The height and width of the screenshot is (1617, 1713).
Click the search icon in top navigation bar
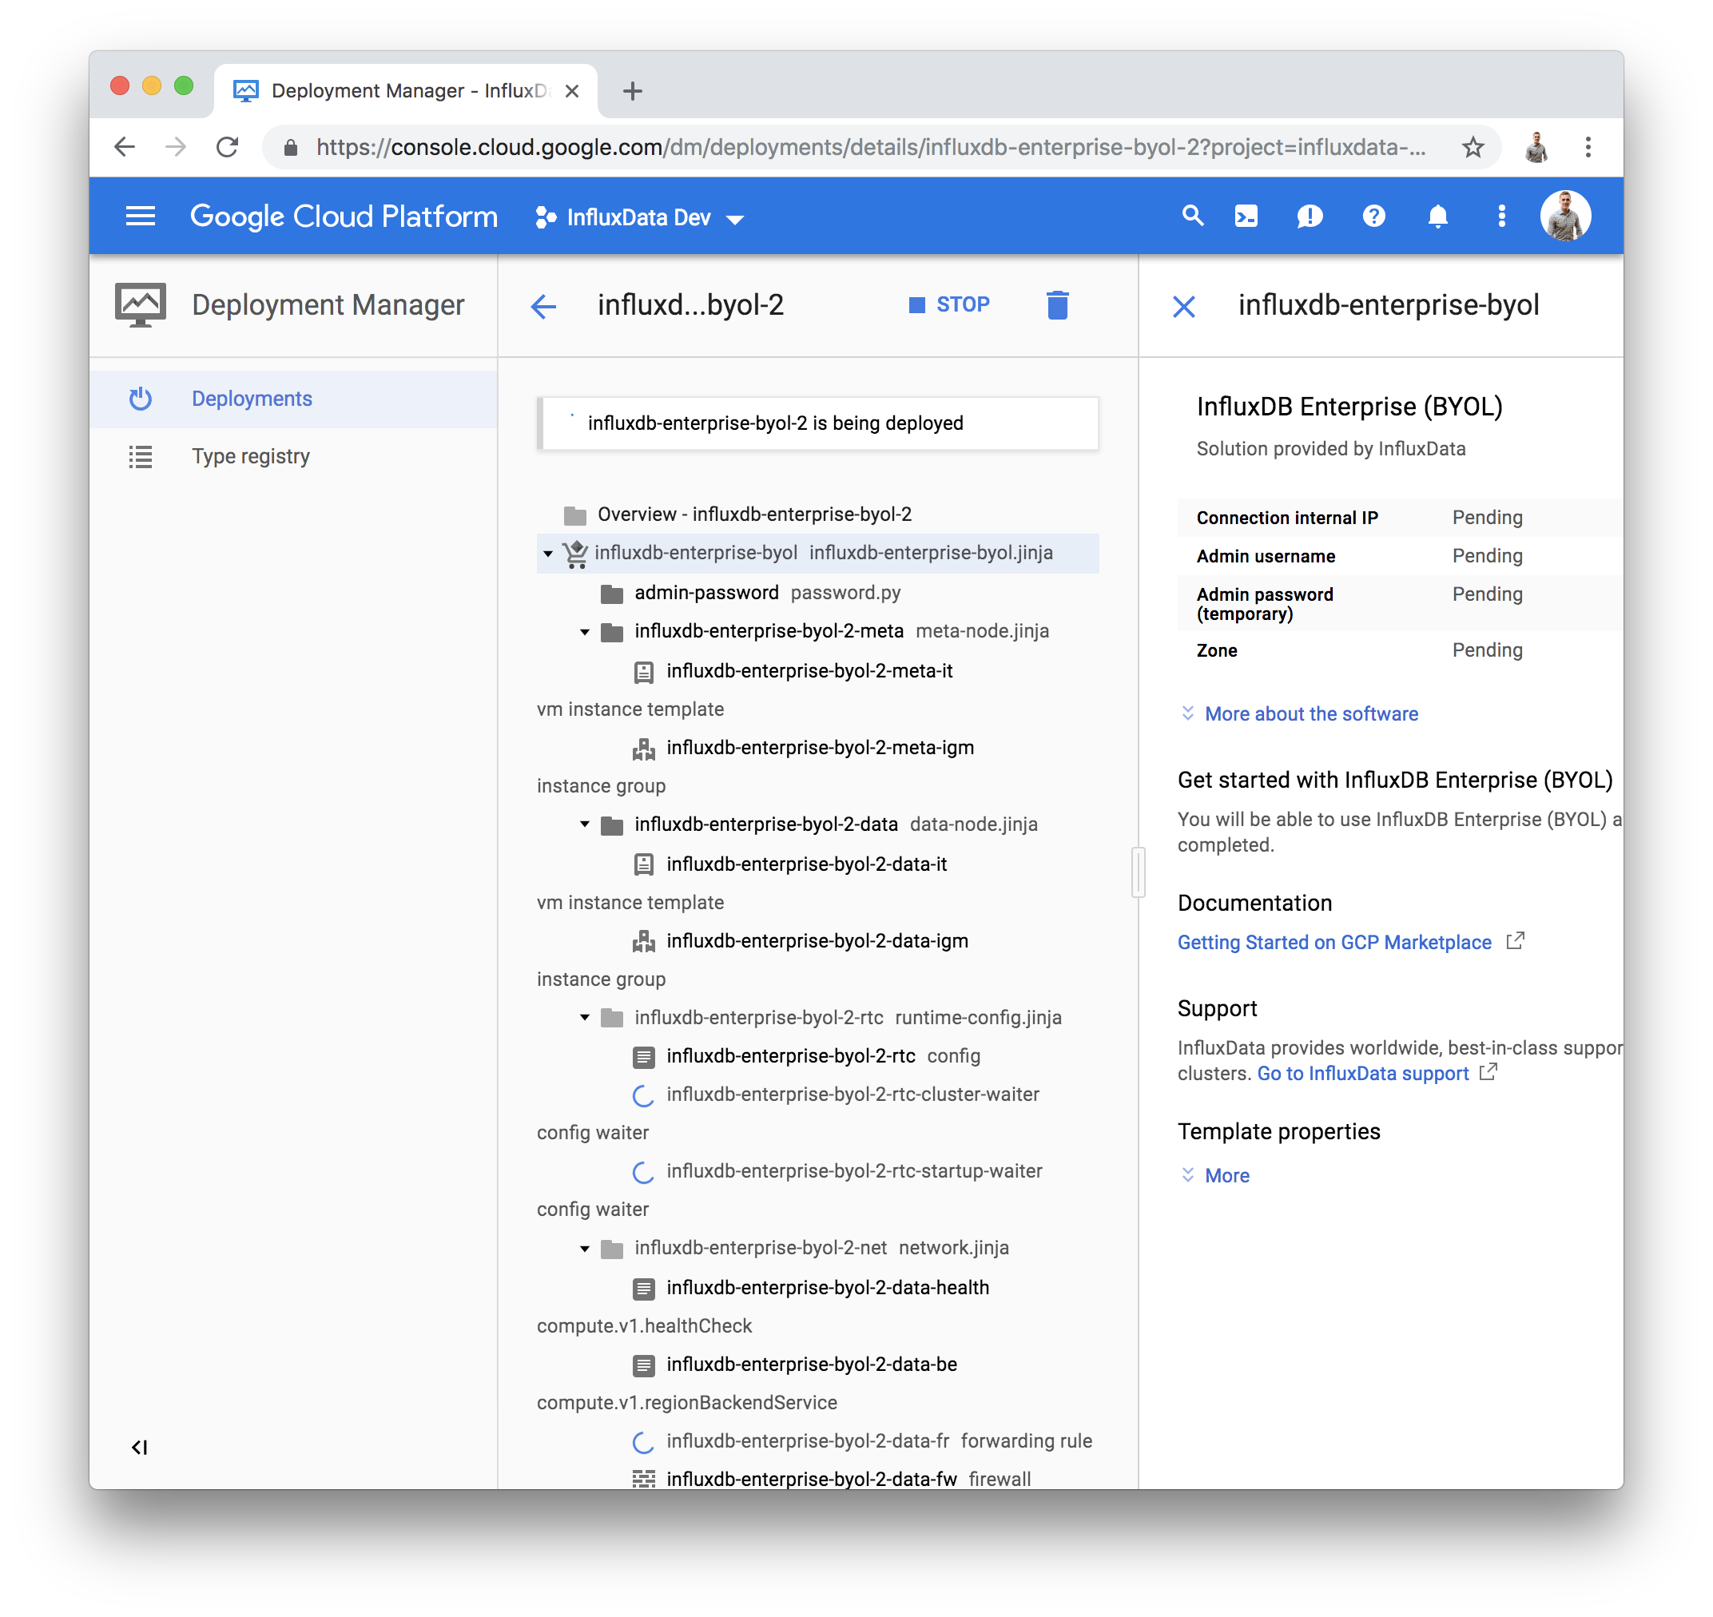1190,216
